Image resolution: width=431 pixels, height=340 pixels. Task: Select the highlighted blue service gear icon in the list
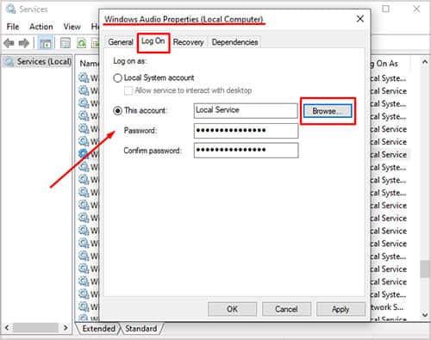pos(84,154)
